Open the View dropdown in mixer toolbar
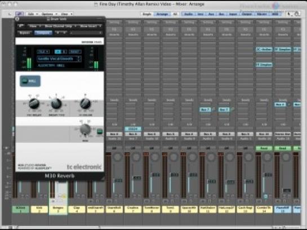This screenshot has height=230, width=307. point(66,14)
